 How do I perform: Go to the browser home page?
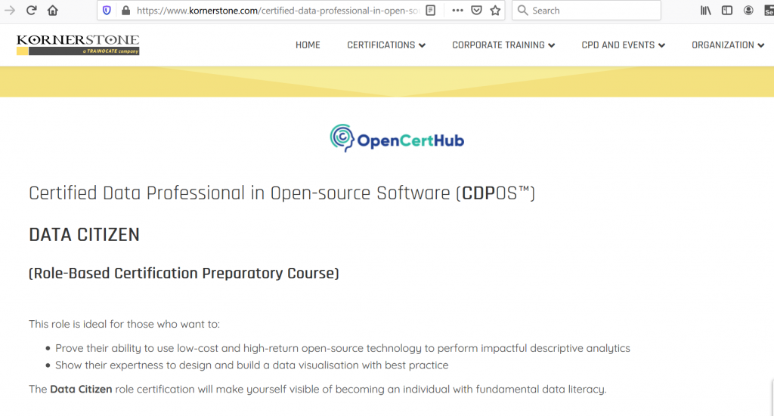point(52,11)
